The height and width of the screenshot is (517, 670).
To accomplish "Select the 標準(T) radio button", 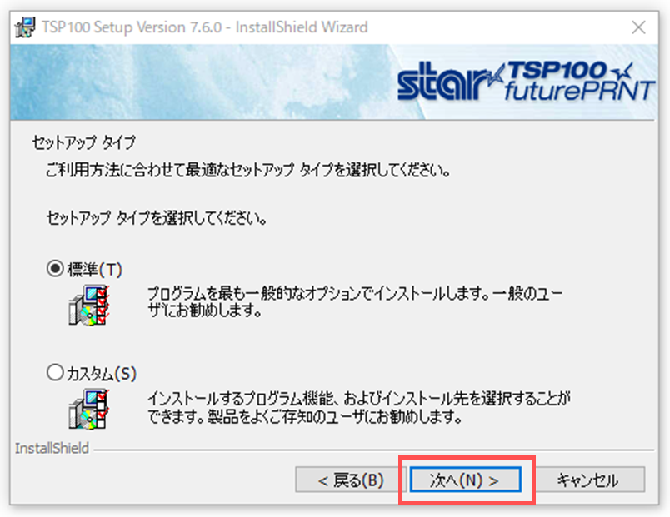I will pyautogui.click(x=55, y=269).
